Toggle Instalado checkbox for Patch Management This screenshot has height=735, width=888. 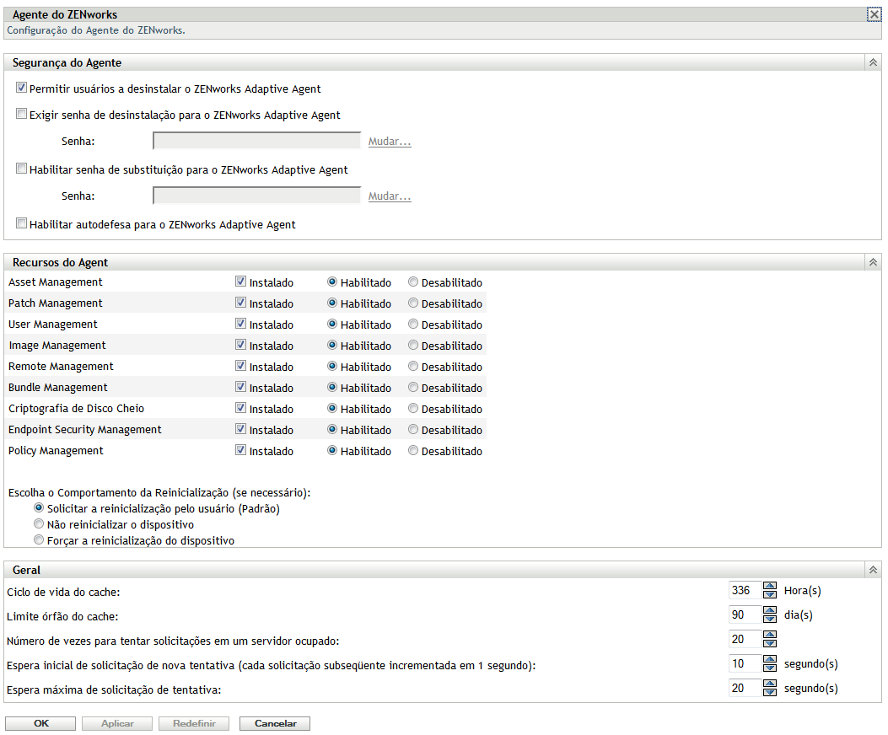click(240, 303)
